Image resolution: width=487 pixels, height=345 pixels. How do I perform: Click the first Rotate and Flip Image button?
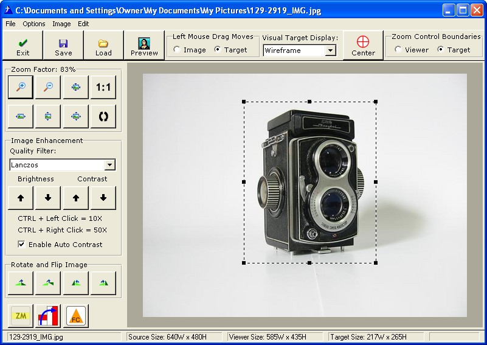(x=21, y=283)
